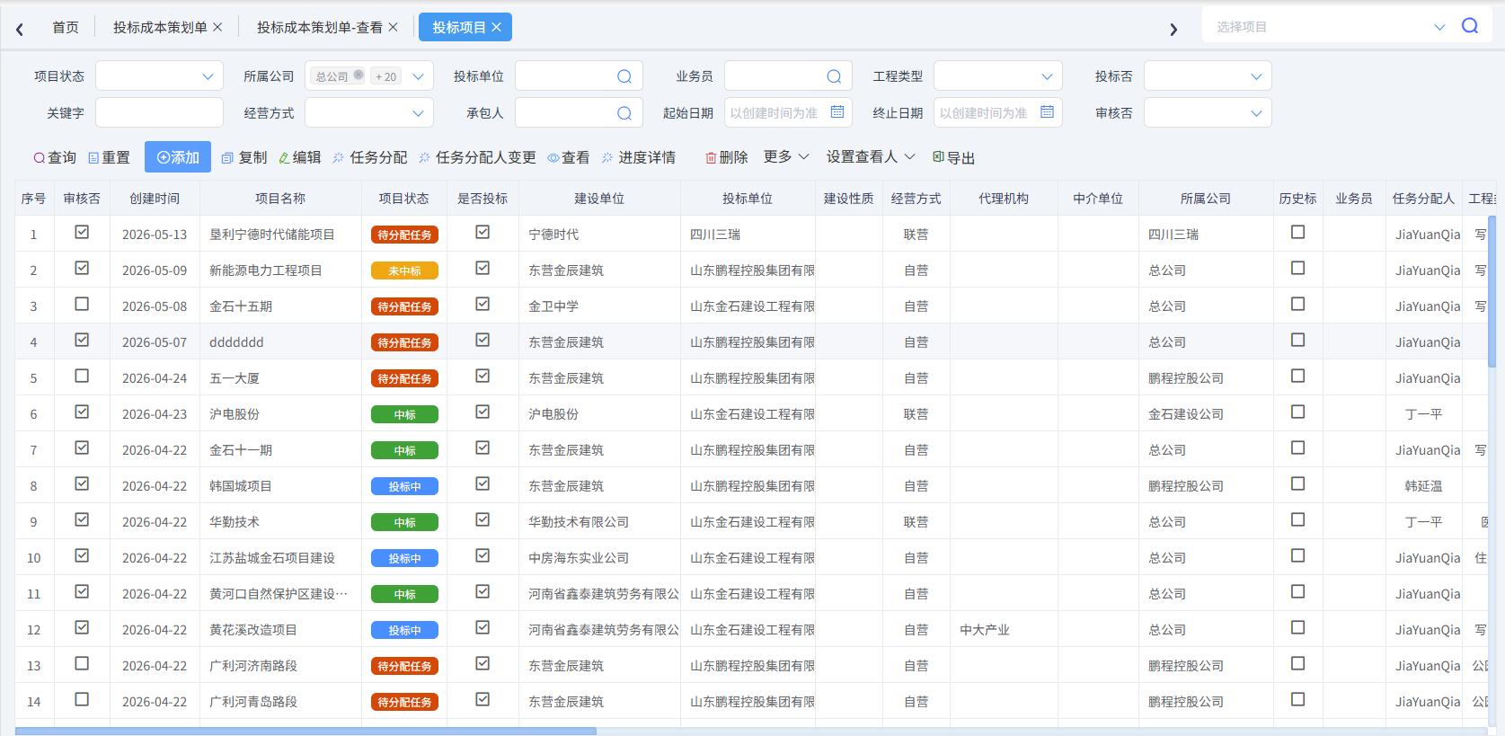Expand the 所属公司 dropdown
The width and height of the screenshot is (1505, 736).
tap(418, 76)
